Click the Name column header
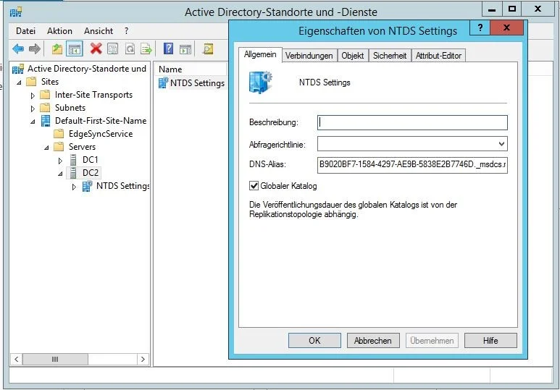The width and height of the screenshot is (560, 390). 191,69
